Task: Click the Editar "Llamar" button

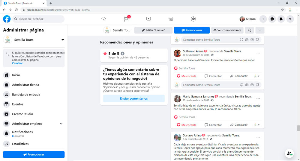Action: tap(153, 30)
